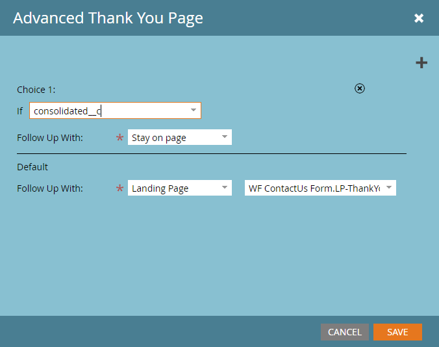The image size is (439, 347).
Task: Expand the If field dropdown arrow
Action: 194,110
